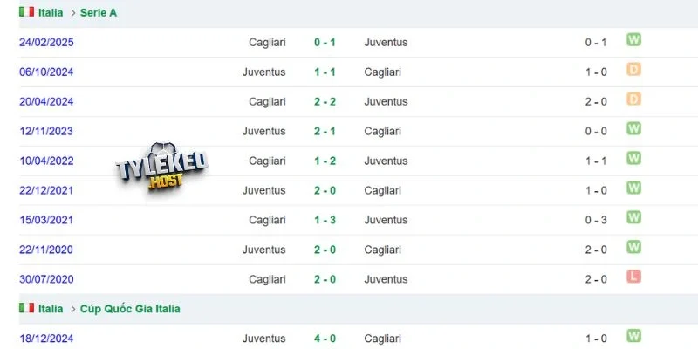Click the D badge for 20/04/2024 match

634,99
